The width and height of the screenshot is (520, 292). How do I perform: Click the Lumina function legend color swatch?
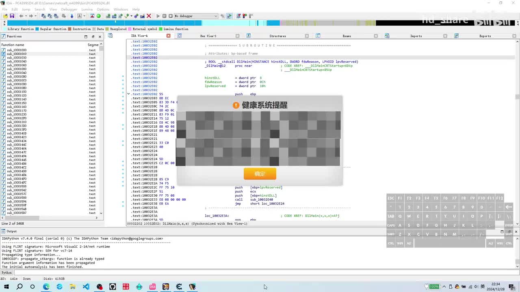[x=160, y=29]
